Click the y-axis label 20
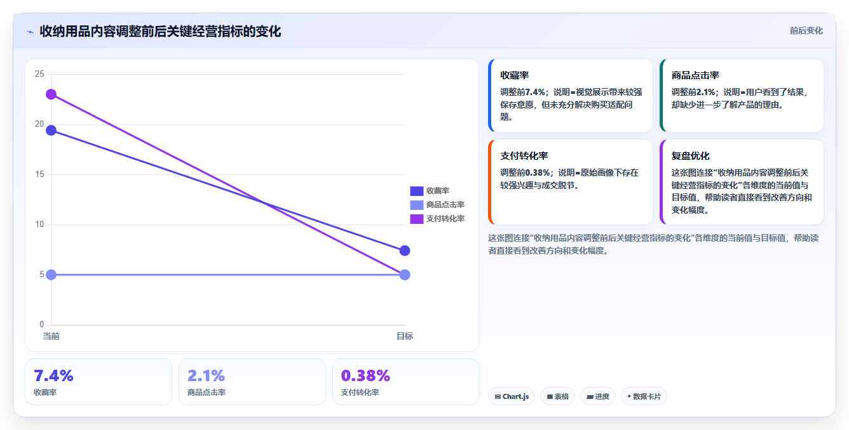Screen dimensions: 849x430 click(x=39, y=124)
